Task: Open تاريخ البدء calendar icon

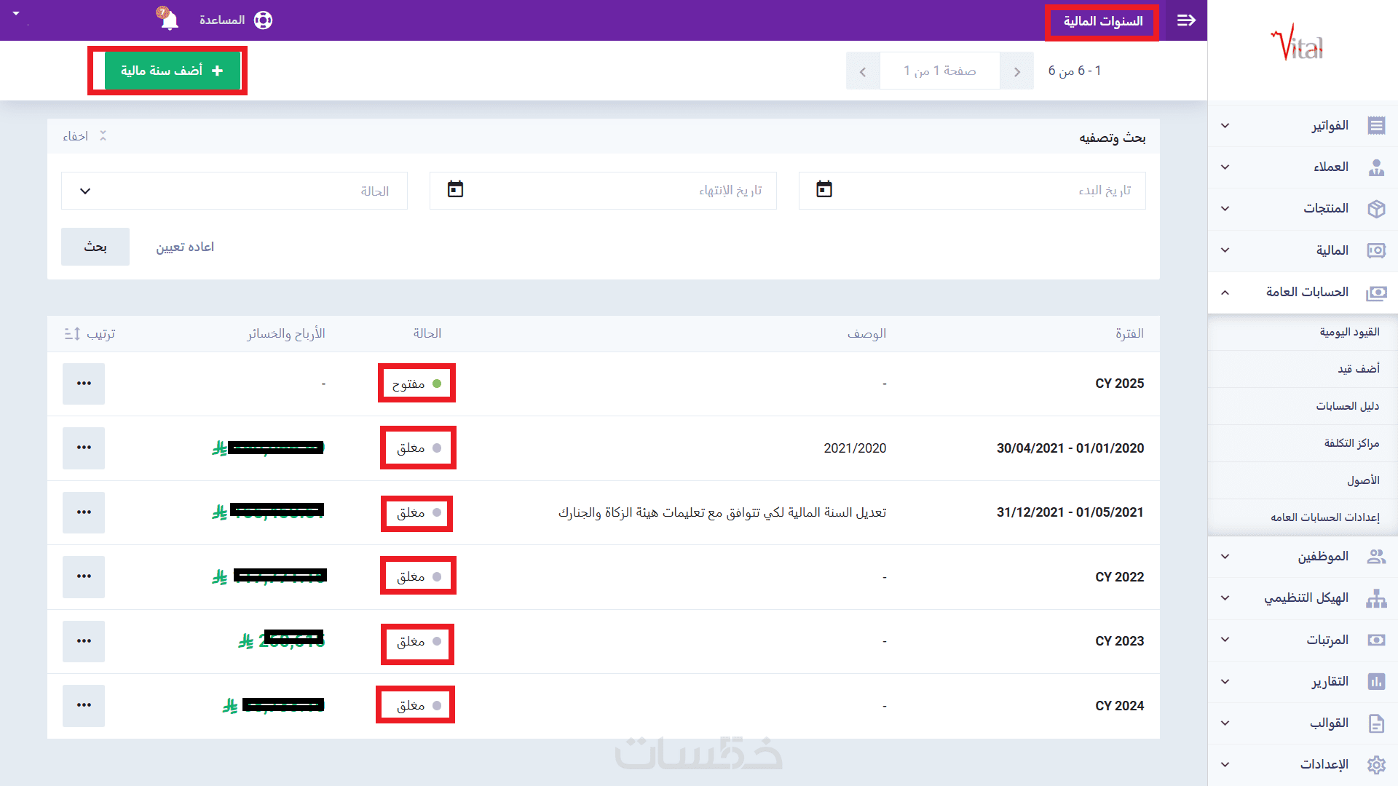Action: pyautogui.click(x=824, y=190)
